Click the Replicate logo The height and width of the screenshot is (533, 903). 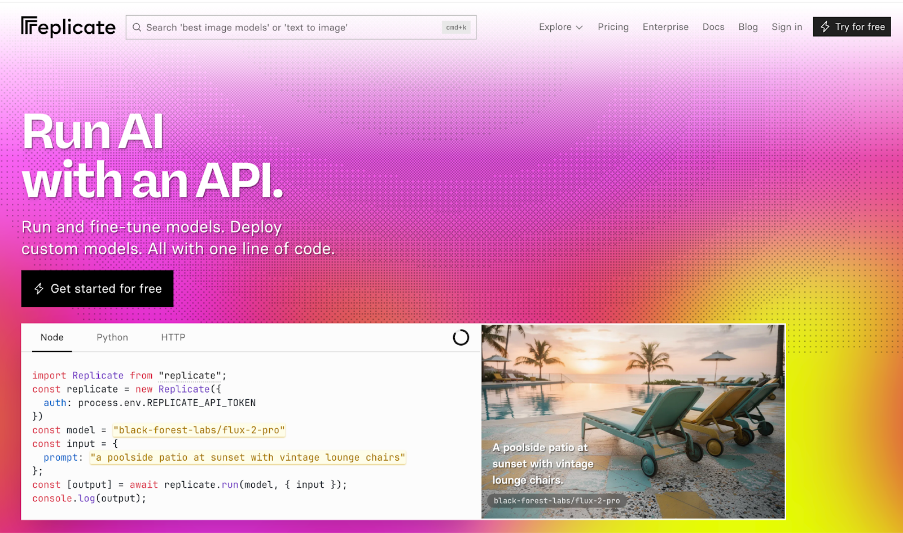point(68,26)
